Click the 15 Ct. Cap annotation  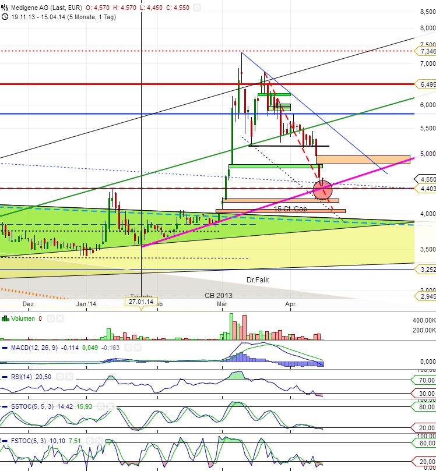(x=290, y=209)
